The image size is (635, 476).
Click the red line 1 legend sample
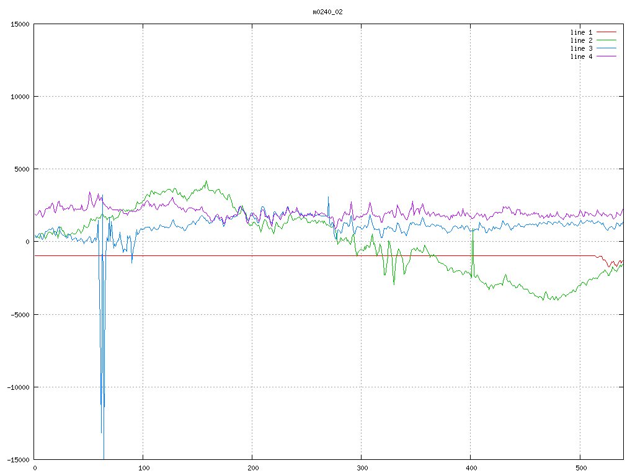click(x=606, y=32)
